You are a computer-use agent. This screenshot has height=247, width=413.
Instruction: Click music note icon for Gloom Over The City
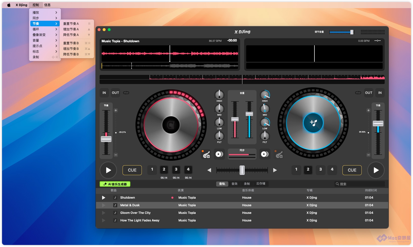click(115, 213)
